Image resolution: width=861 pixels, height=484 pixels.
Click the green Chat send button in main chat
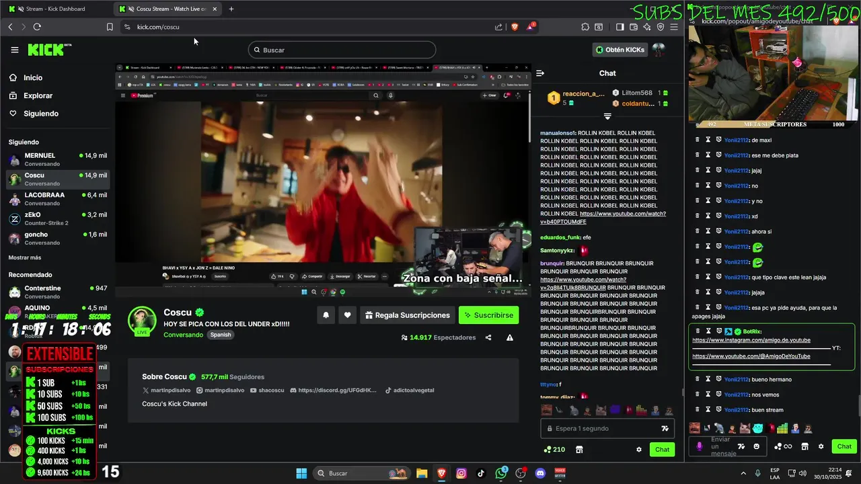point(662,450)
